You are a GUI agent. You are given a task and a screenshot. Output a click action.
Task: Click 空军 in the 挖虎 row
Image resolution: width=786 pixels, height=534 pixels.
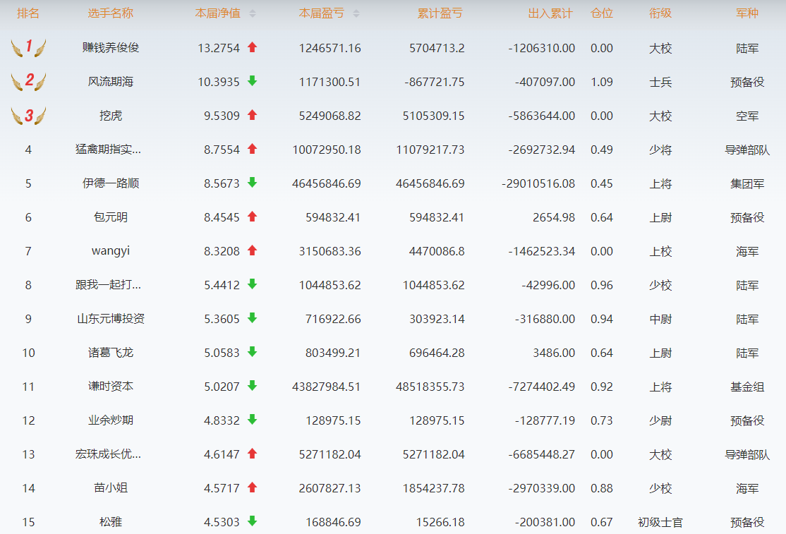click(747, 116)
